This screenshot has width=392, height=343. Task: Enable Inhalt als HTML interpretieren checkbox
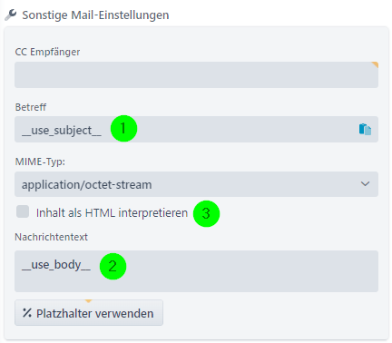tap(23, 211)
